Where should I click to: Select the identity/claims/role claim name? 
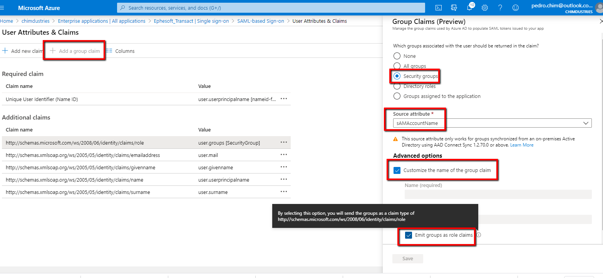(x=75, y=143)
